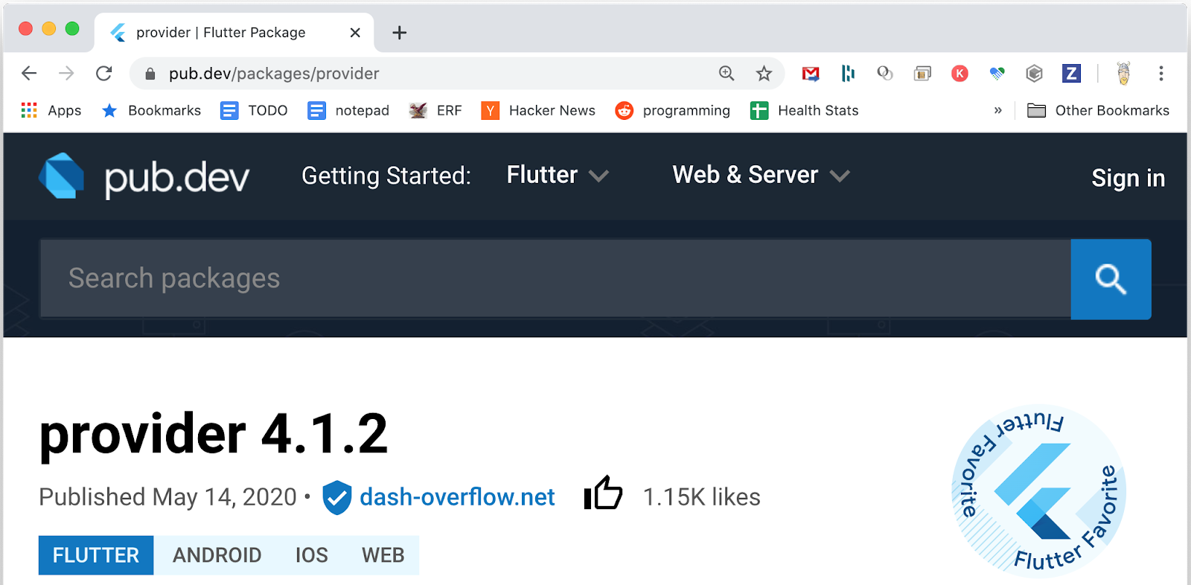Screen dimensions: 1191x585
Task: Open a new browser tab
Action: coord(399,33)
